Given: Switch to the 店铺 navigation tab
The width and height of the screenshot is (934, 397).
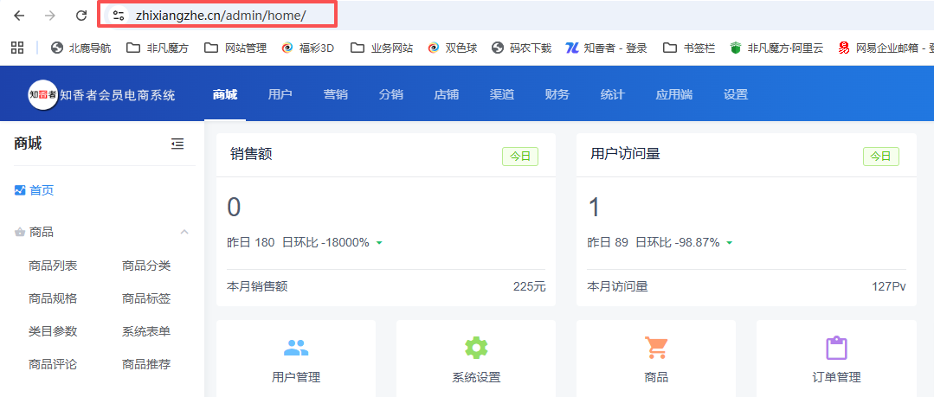Looking at the screenshot, I should point(446,94).
